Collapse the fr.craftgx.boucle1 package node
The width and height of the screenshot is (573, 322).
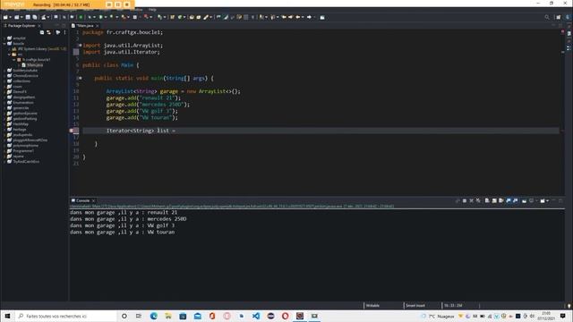click(14, 60)
